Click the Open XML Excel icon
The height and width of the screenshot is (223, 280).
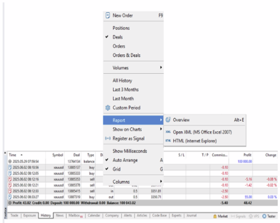(168, 132)
